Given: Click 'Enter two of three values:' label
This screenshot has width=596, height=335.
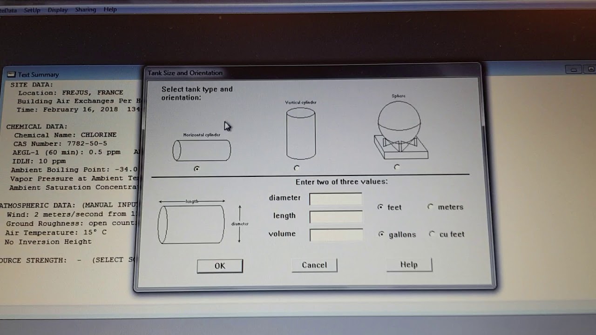Looking at the screenshot, I should 341,181.
